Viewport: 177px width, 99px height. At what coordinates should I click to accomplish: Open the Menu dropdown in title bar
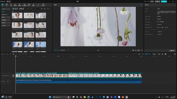click(9, 2)
